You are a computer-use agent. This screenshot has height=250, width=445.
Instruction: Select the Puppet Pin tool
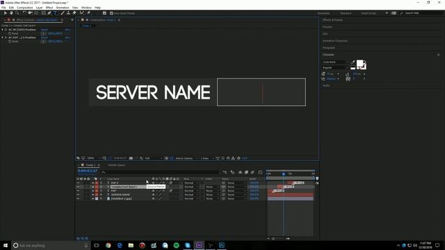[88, 13]
